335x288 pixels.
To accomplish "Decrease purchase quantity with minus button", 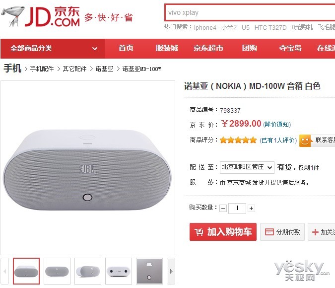I will 223,208.
